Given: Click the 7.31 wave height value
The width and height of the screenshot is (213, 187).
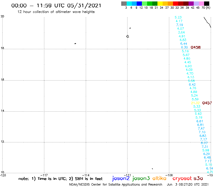Looking at the screenshot, I should coord(205,147).
